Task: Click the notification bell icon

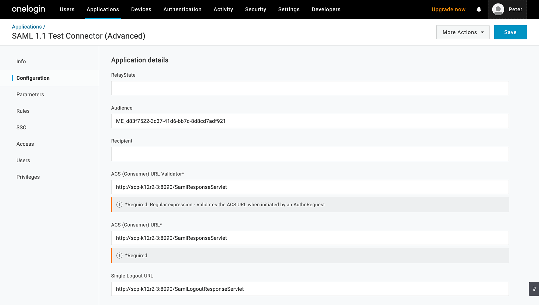Action: click(x=479, y=10)
